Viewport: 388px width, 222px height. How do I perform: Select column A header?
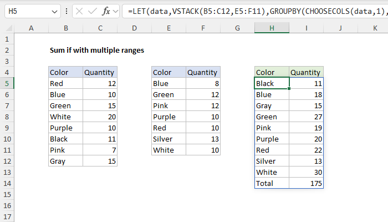[31, 28]
